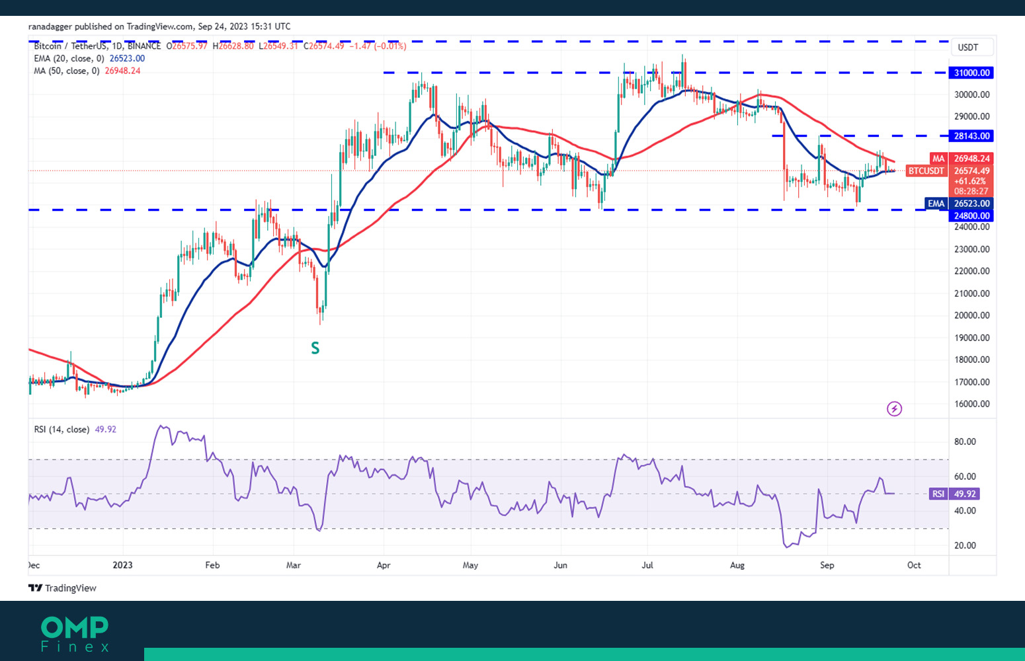This screenshot has height=661, width=1025.
Task: Select the MA (50, close, 0) legend
Action: (87, 71)
